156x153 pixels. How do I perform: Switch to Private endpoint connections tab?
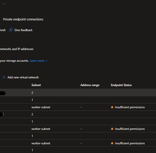(x=23, y=19)
